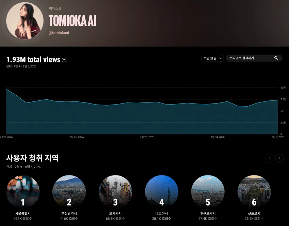The height and width of the screenshot is (226, 289).
Task: Select the 나고야시 city thumbnail ranked 4
Action: coord(161,191)
